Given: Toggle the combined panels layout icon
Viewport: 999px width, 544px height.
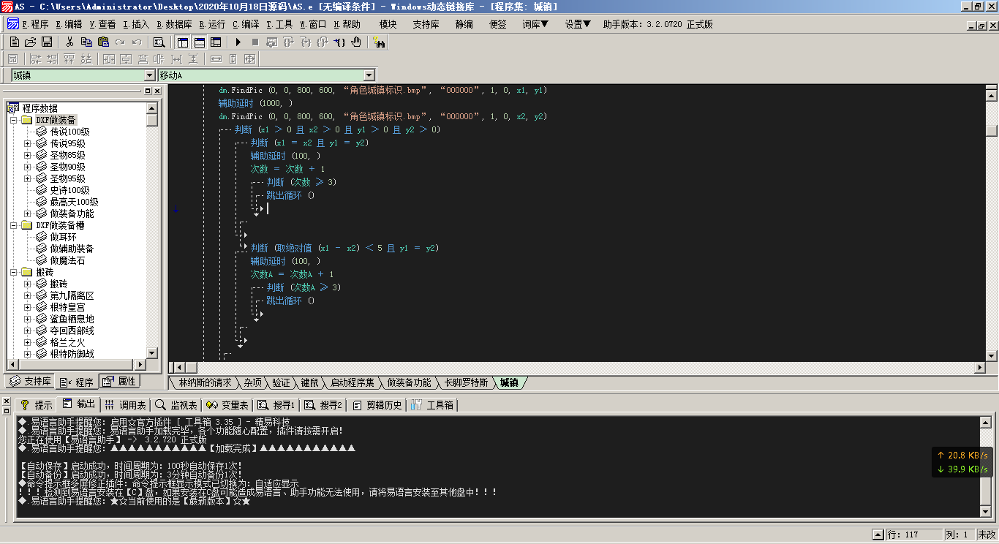Looking at the screenshot, I should (215, 42).
